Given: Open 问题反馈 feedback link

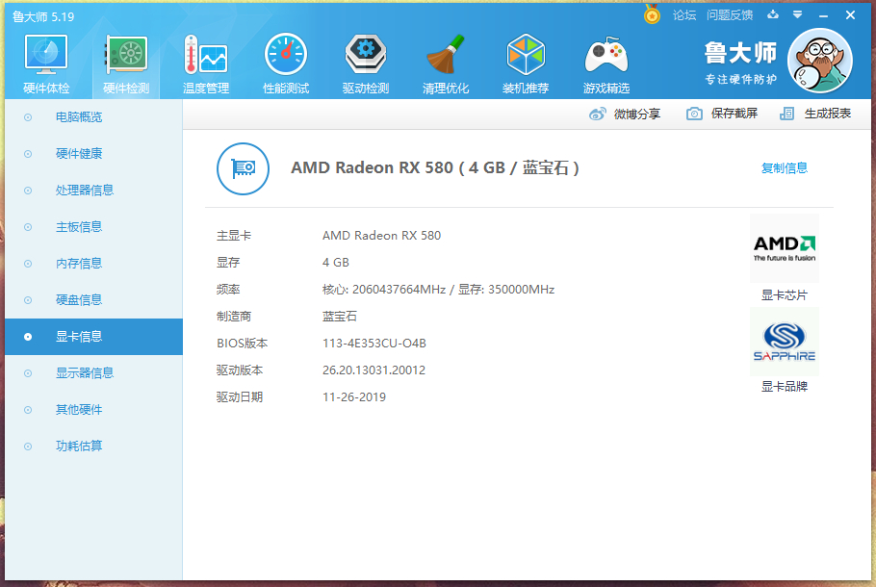Looking at the screenshot, I should click(x=730, y=15).
